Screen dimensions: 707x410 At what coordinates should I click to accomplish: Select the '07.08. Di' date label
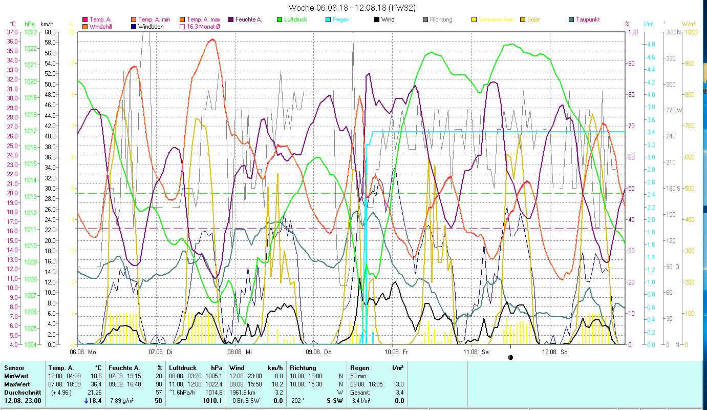point(160,352)
